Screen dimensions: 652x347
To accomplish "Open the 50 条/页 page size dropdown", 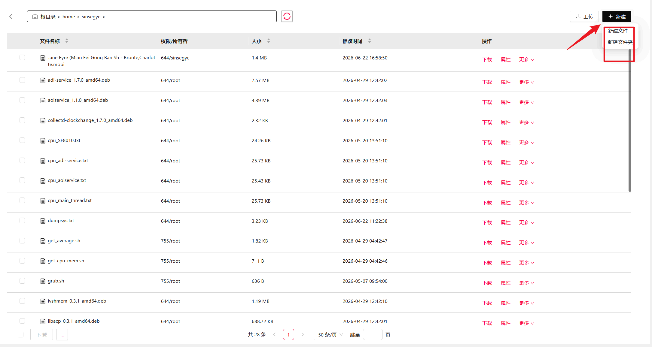I will tap(331, 334).
